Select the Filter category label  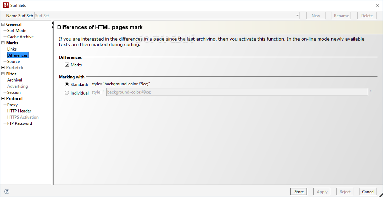pyautogui.click(x=11, y=74)
